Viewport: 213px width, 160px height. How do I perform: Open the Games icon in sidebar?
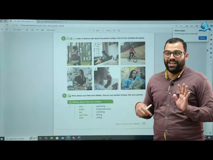click(x=211, y=44)
